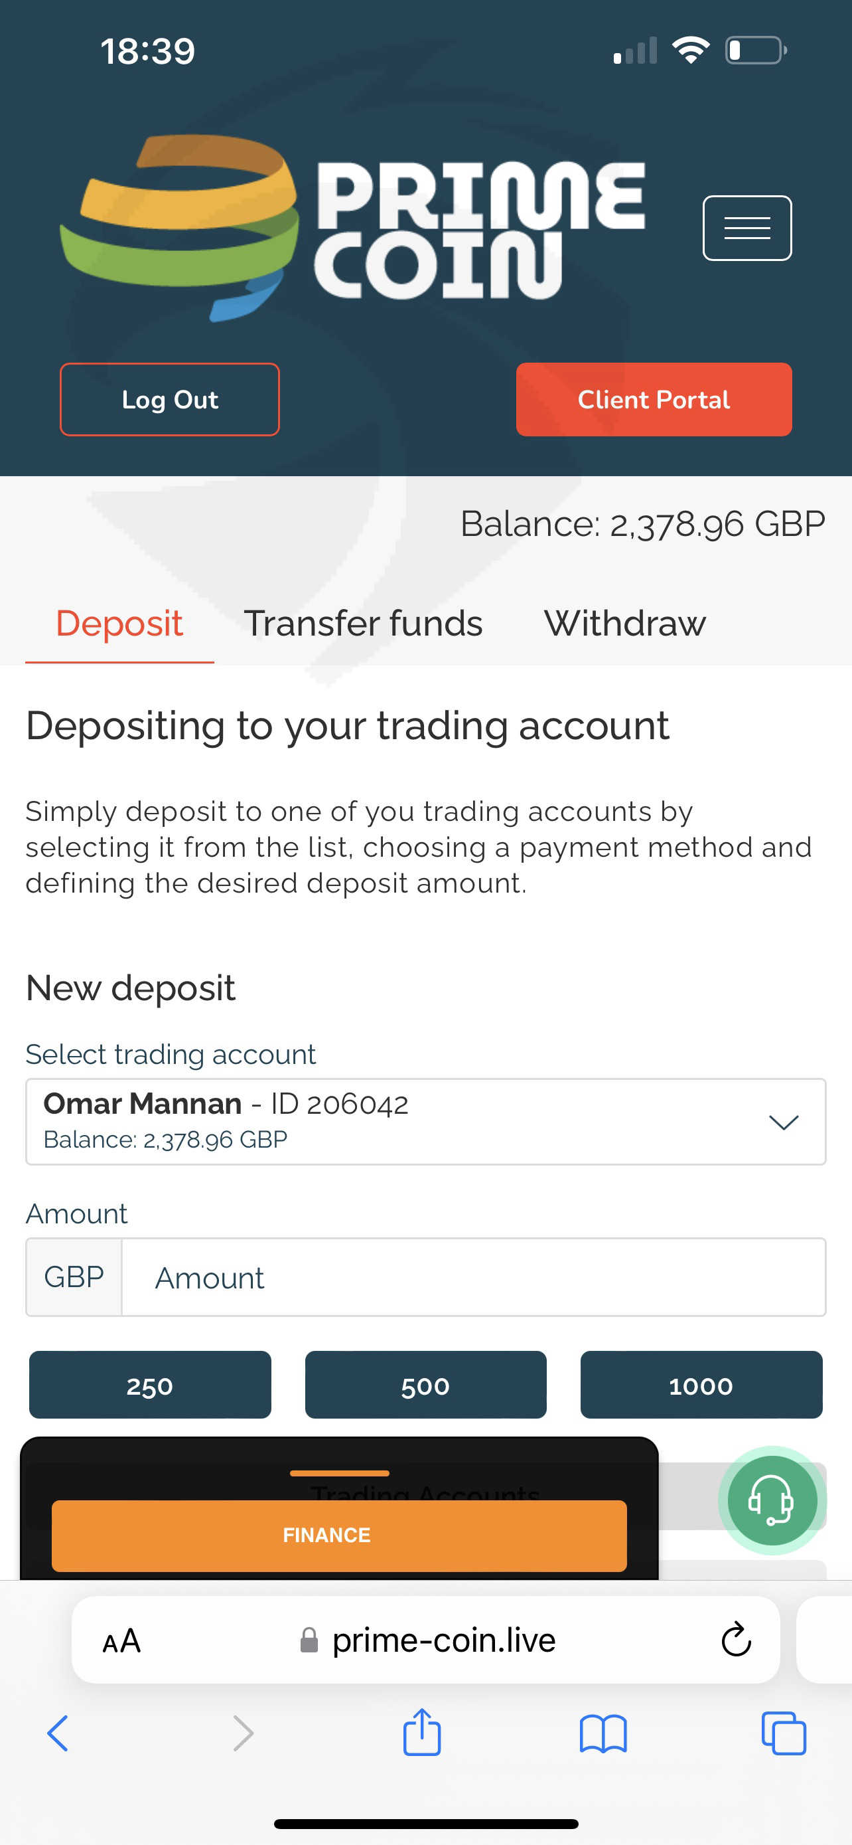This screenshot has width=852, height=1845.
Task: Open the Withdraw tab
Action: click(624, 623)
